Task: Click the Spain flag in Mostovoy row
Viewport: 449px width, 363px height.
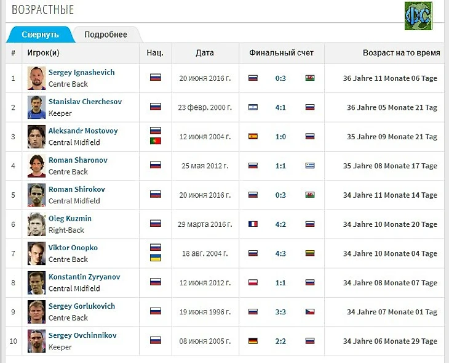Action: [253, 137]
